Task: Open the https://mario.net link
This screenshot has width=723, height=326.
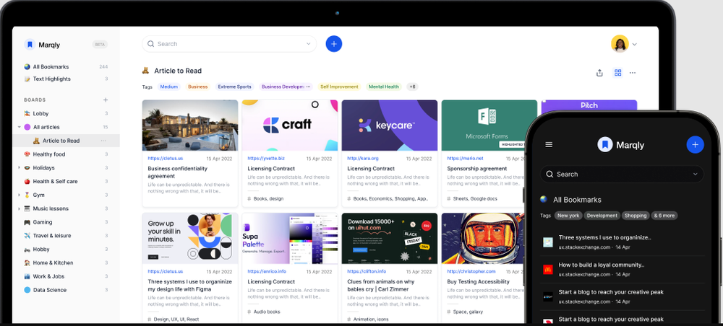Action: [465, 158]
